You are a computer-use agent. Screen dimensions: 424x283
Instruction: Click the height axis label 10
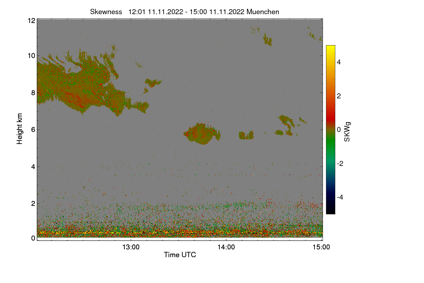pyautogui.click(x=31, y=56)
